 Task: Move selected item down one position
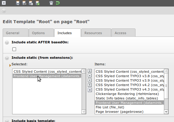90,80
